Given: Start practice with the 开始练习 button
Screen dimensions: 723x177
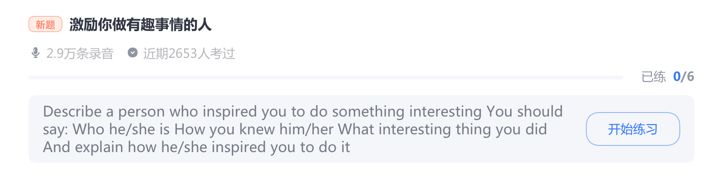Looking at the screenshot, I should 633,129.
